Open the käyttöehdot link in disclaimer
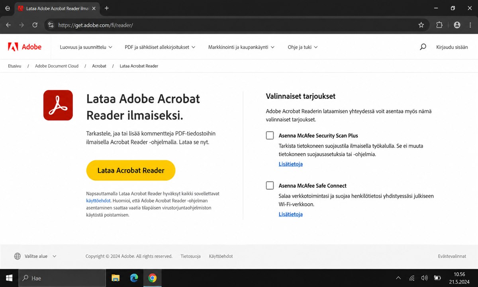478x287 pixels. click(98, 201)
